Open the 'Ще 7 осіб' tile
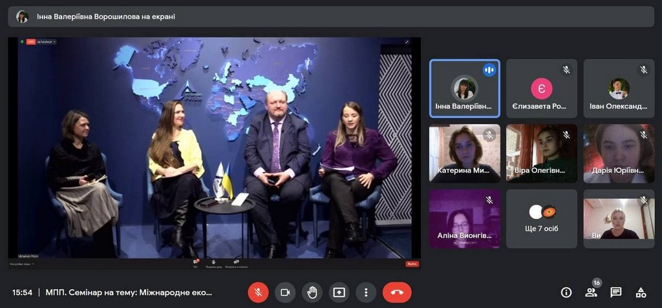 coord(541,219)
